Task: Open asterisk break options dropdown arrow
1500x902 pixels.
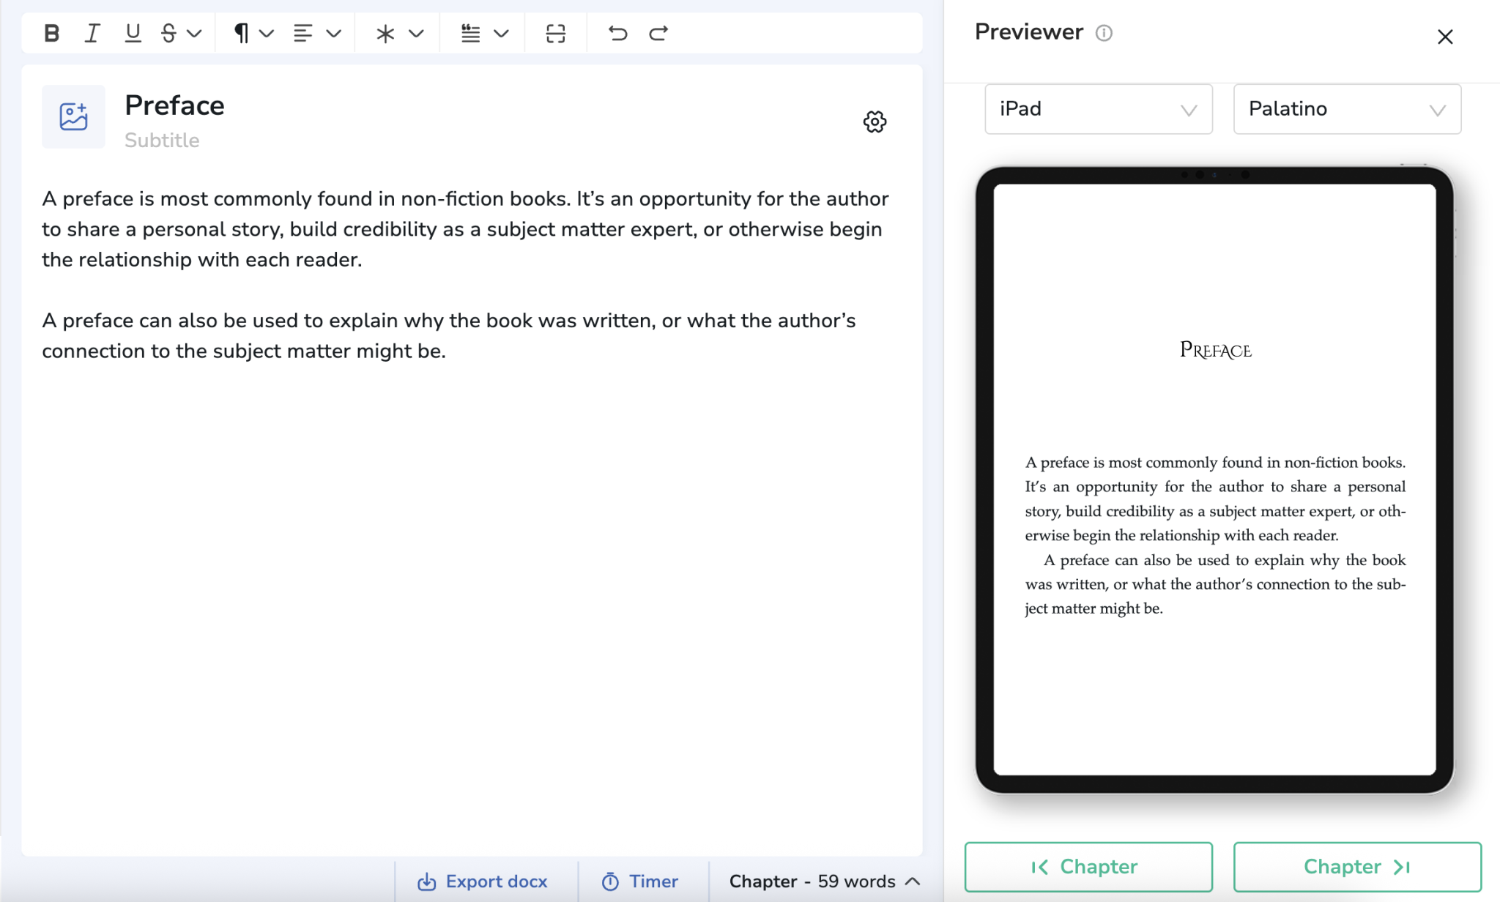Action: click(416, 33)
